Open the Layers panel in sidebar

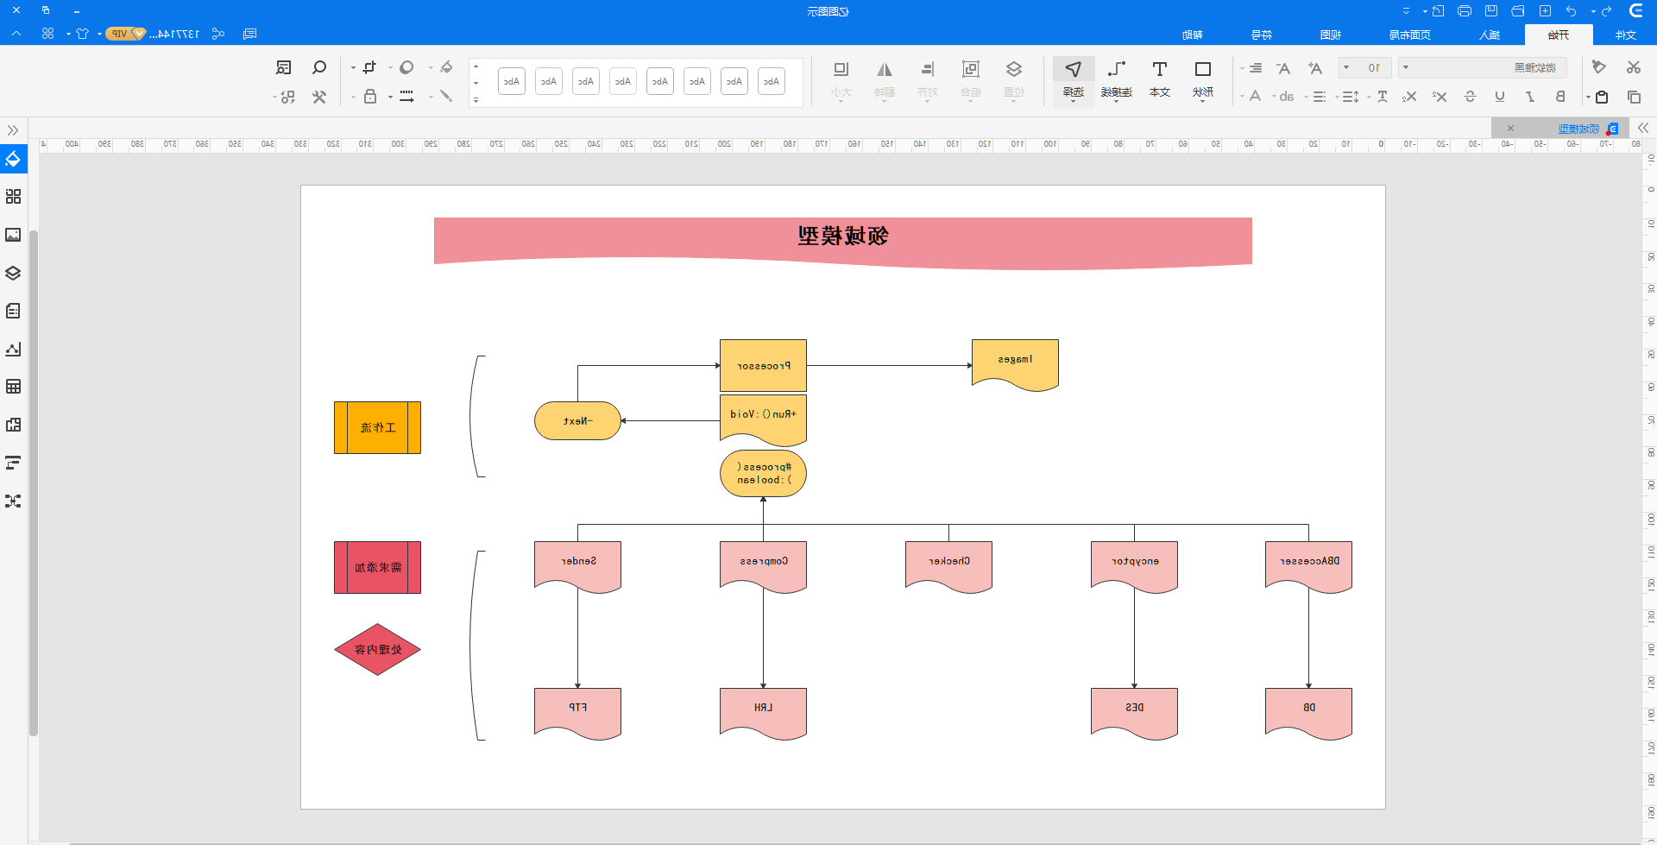tap(13, 273)
